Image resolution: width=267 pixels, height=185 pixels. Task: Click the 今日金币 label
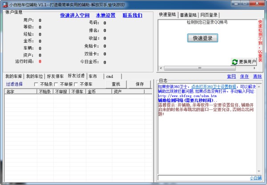(89, 62)
